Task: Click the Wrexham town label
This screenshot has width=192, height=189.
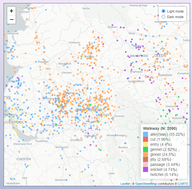Action: (x=13, y=183)
